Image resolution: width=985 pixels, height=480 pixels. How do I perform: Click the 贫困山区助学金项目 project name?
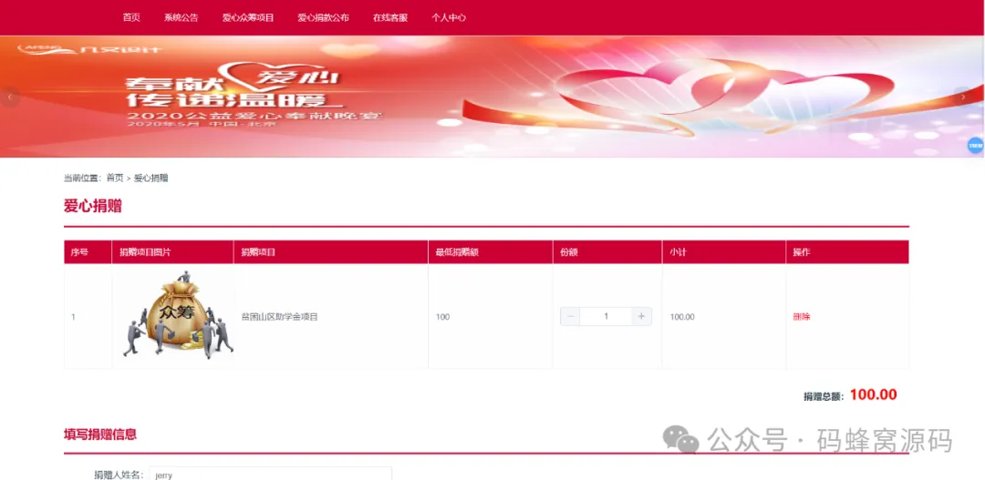pos(280,317)
